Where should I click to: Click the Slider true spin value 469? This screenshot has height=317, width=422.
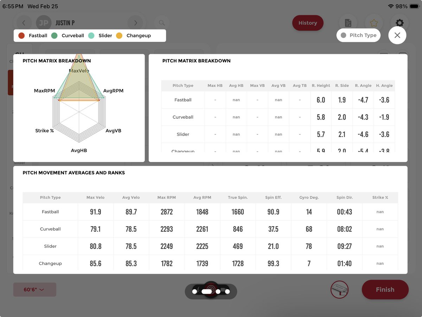(238, 247)
